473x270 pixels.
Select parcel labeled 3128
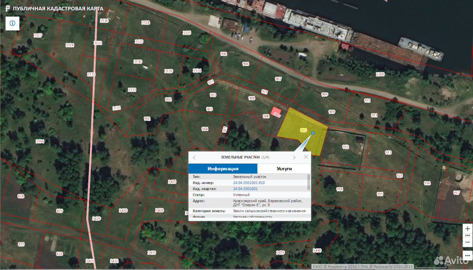click(x=146, y=23)
